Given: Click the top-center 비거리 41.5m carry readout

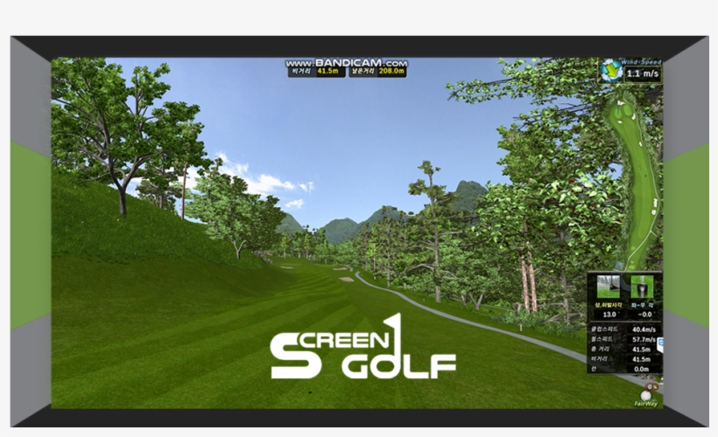Looking at the screenshot, I should click(316, 72).
